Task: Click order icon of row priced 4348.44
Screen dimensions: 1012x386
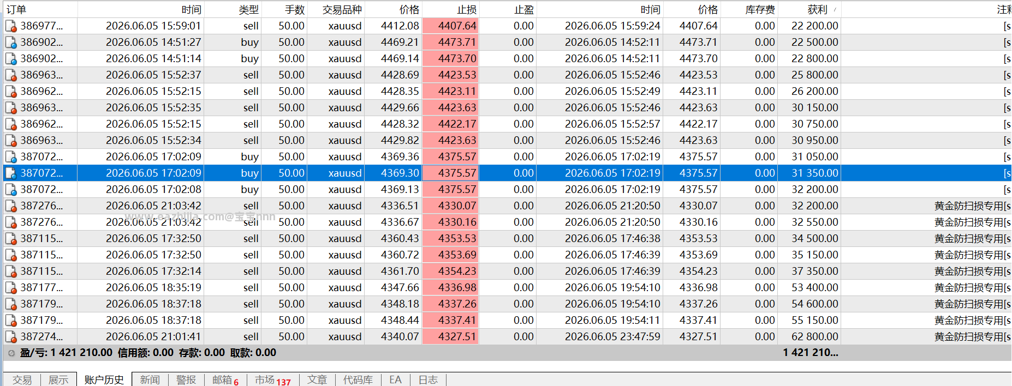Action: coord(11,321)
